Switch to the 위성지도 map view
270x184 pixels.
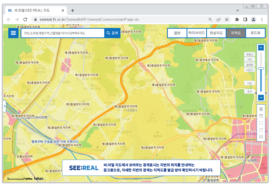point(216,33)
